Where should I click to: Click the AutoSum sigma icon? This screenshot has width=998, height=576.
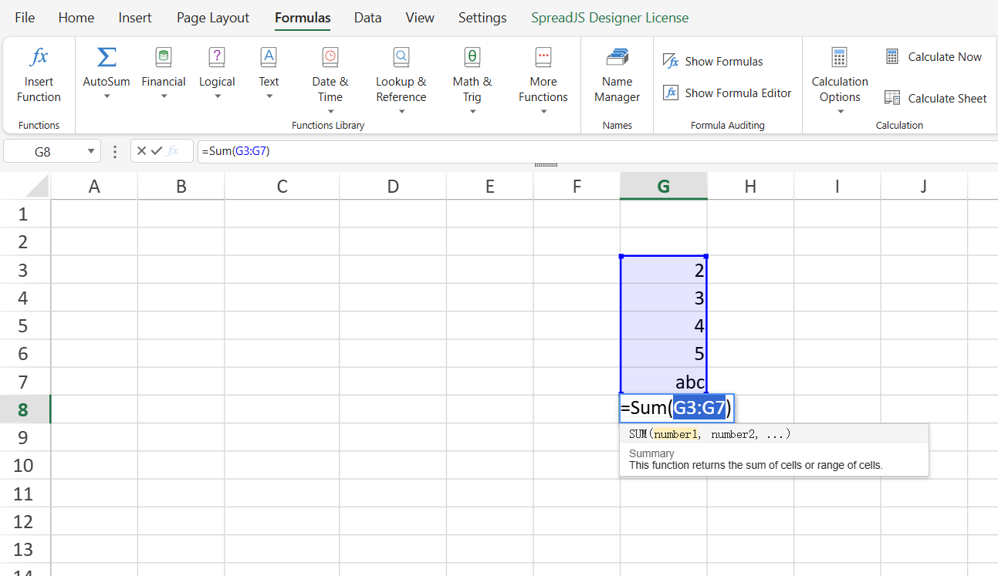pyautogui.click(x=107, y=57)
